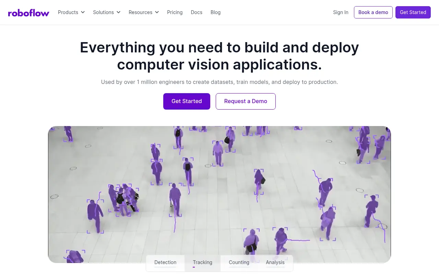Navigate to the Docs page

[x=197, y=12]
